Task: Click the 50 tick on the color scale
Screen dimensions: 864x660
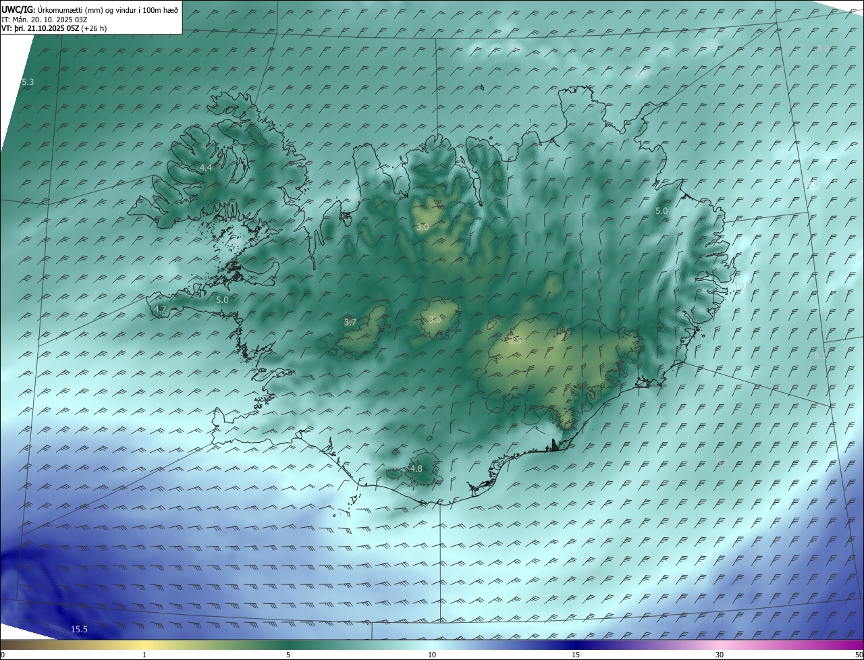Action: (x=858, y=655)
